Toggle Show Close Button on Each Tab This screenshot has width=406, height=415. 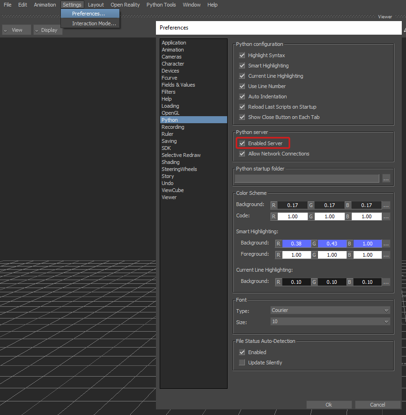[x=242, y=117]
